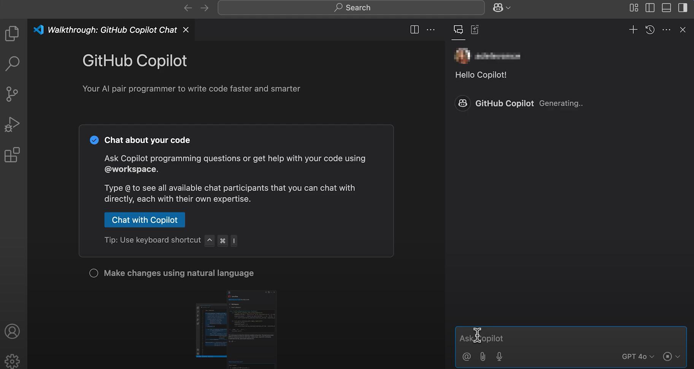Image resolution: width=694 pixels, height=369 pixels.
Task: Open the GPT 4o model picker
Action: (x=638, y=356)
